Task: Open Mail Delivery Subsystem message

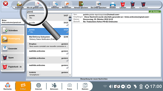Action: coord(48,39)
